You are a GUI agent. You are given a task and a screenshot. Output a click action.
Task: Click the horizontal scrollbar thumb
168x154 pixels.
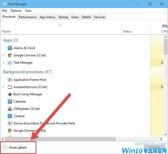[x=60, y=139]
